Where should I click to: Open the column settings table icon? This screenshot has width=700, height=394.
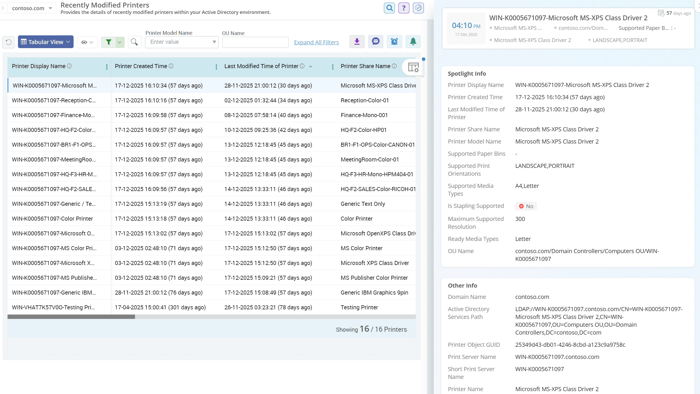[x=413, y=67]
